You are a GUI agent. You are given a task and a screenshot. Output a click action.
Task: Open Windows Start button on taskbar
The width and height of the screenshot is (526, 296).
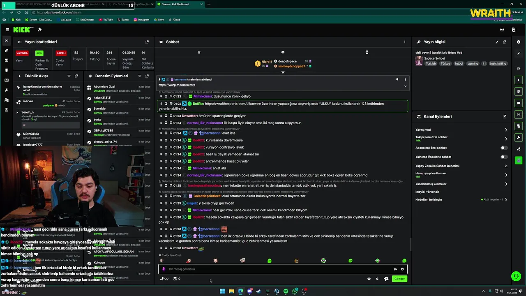coord(222,291)
